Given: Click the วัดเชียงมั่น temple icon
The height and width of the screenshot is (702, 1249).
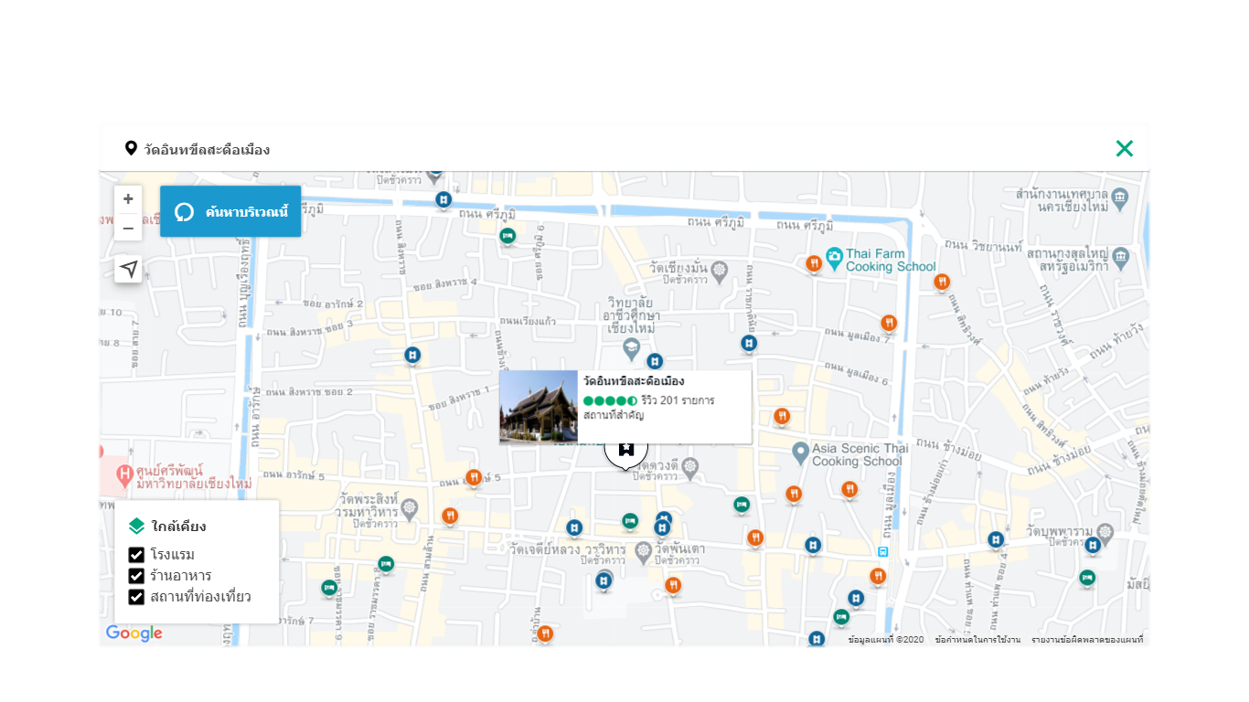Looking at the screenshot, I should point(720,270).
